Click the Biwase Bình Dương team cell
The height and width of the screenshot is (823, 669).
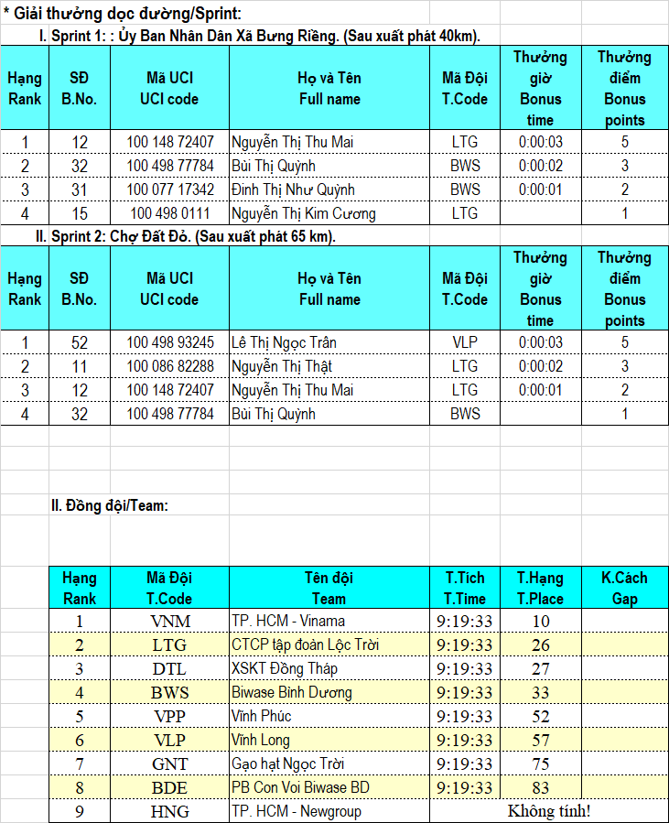(292, 692)
